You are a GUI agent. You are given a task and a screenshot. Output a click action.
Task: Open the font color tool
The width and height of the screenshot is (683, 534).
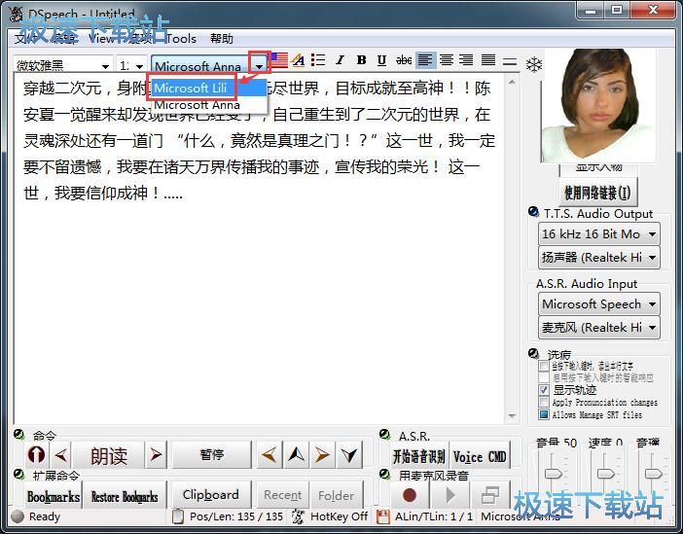pyautogui.click(x=299, y=60)
